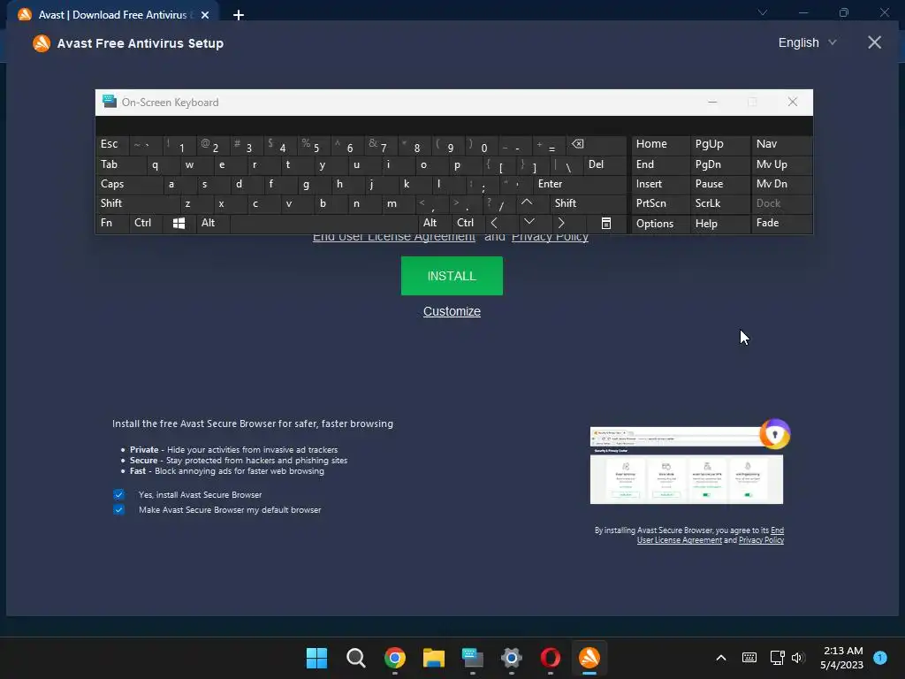905x679 pixels.
Task: Click the Avast logo in setup header
Action: (x=42, y=43)
